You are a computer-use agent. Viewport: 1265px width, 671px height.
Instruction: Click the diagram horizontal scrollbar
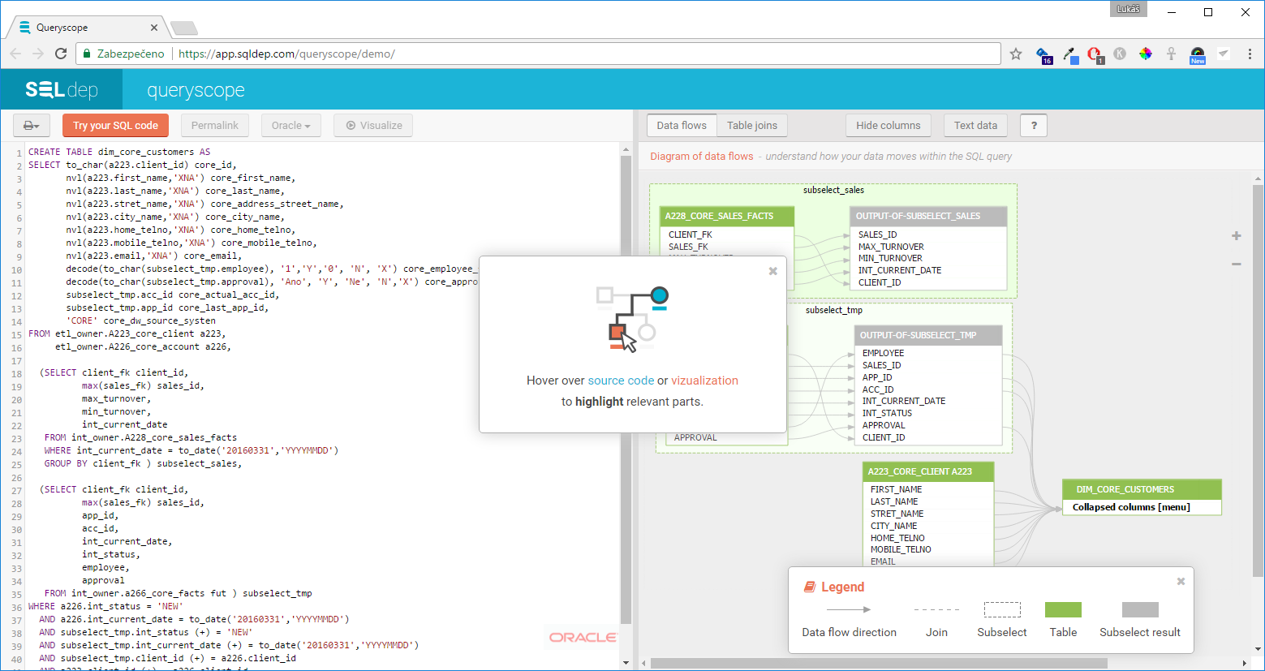point(879,663)
